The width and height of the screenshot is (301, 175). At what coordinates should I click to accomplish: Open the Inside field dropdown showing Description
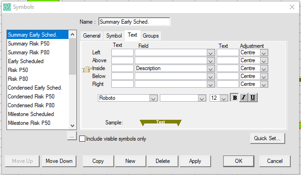pos(211,69)
